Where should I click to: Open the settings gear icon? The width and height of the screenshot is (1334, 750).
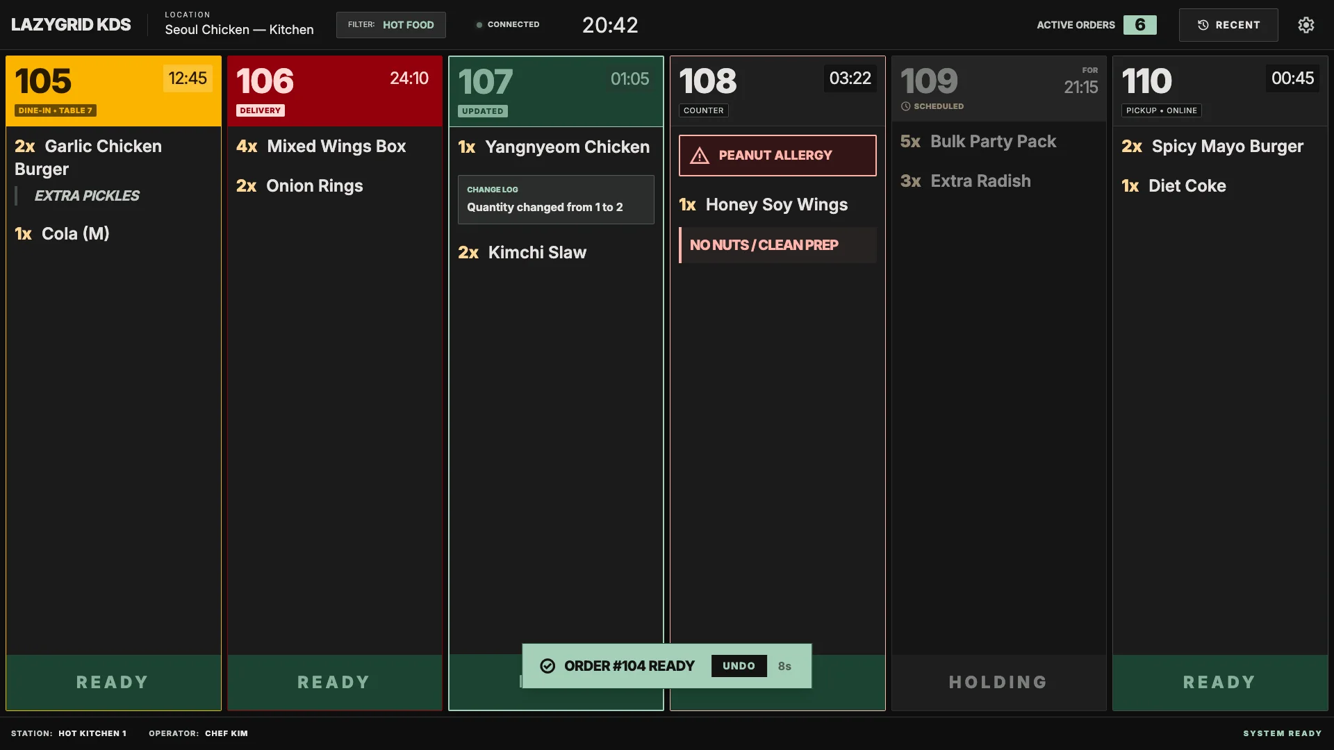(x=1306, y=25)
